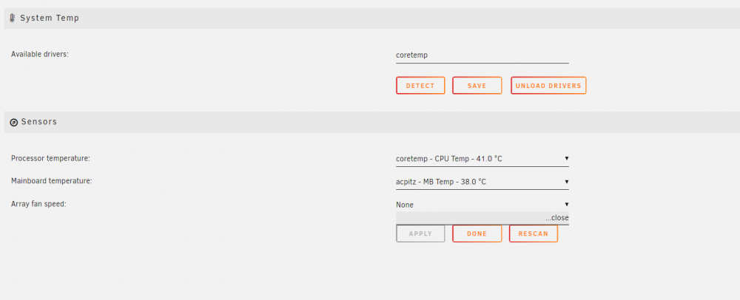Click the gauge icon beside Sensors

pyautogui.click(x=13, y=123)
